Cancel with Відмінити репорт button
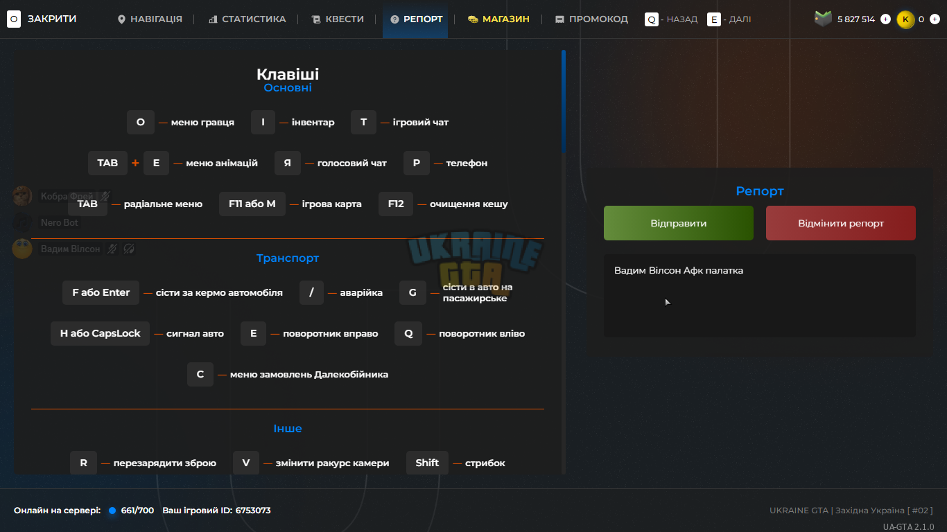The image size is (947, 532). [841, 223]
